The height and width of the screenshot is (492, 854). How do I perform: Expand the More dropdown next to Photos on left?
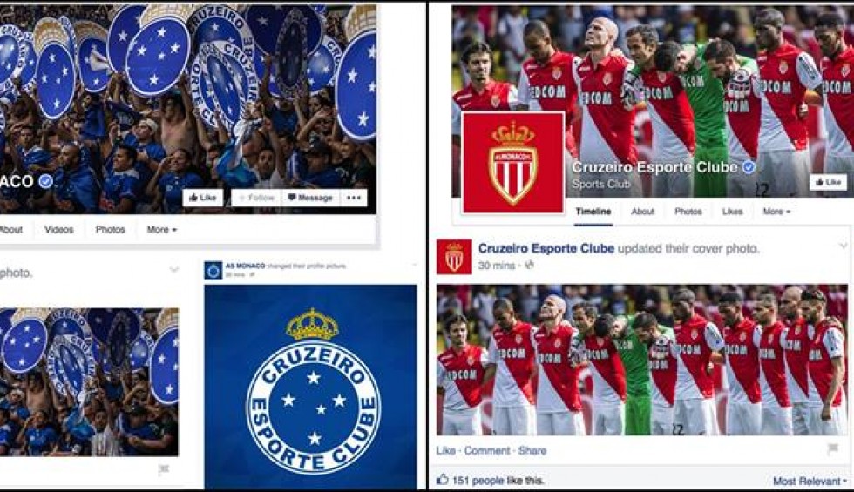coord(162,230)
